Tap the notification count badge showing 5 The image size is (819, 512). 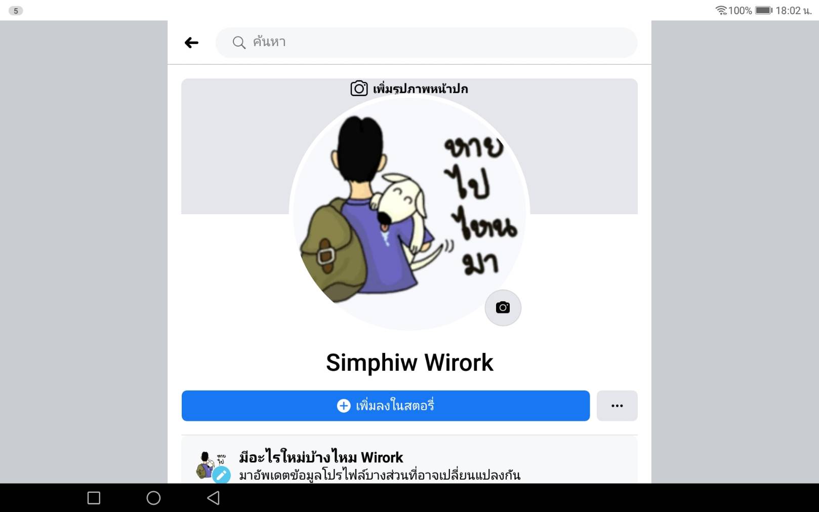pyautogui.click(x=16, y=11)
